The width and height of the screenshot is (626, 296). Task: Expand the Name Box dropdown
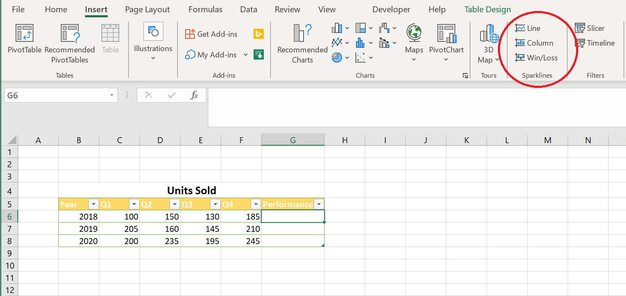[112, 95]
